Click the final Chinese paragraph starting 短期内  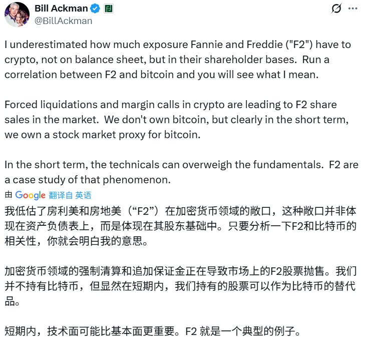150,331
